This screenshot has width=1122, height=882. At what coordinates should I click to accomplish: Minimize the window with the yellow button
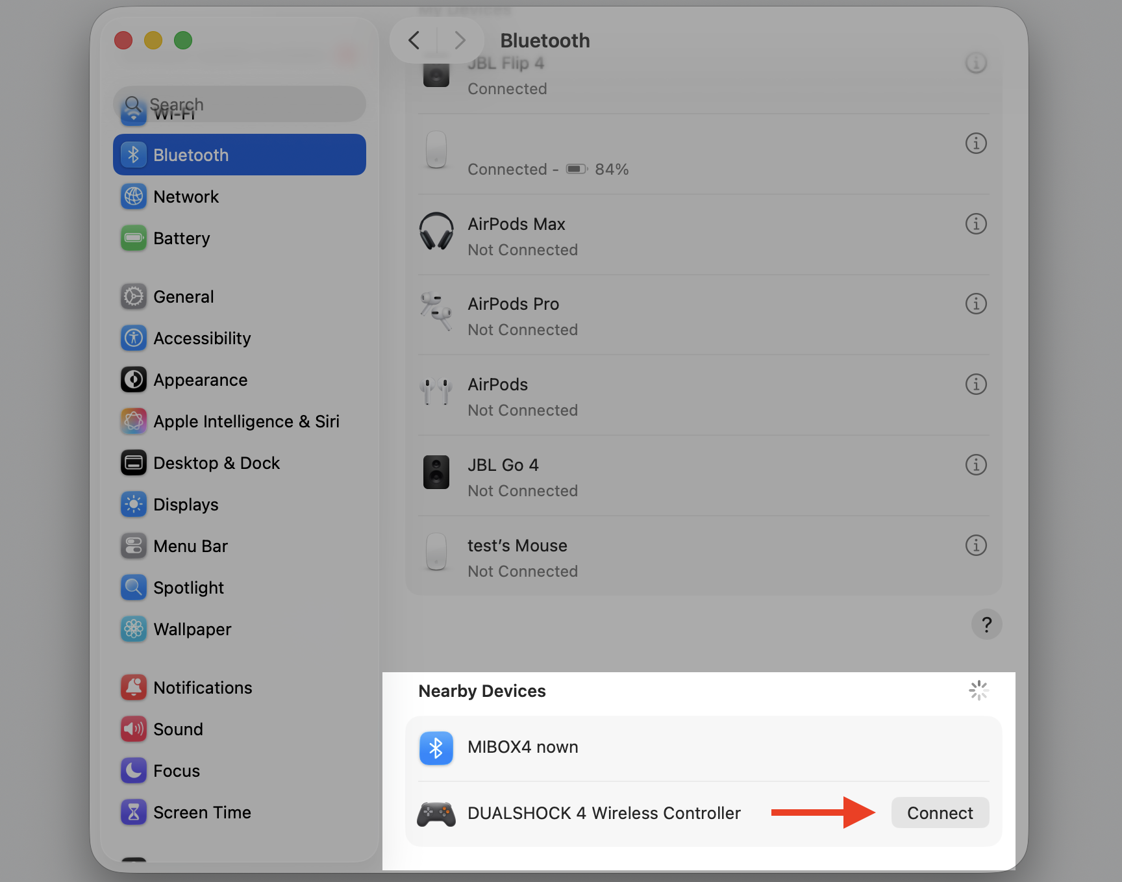coord(153,40)
